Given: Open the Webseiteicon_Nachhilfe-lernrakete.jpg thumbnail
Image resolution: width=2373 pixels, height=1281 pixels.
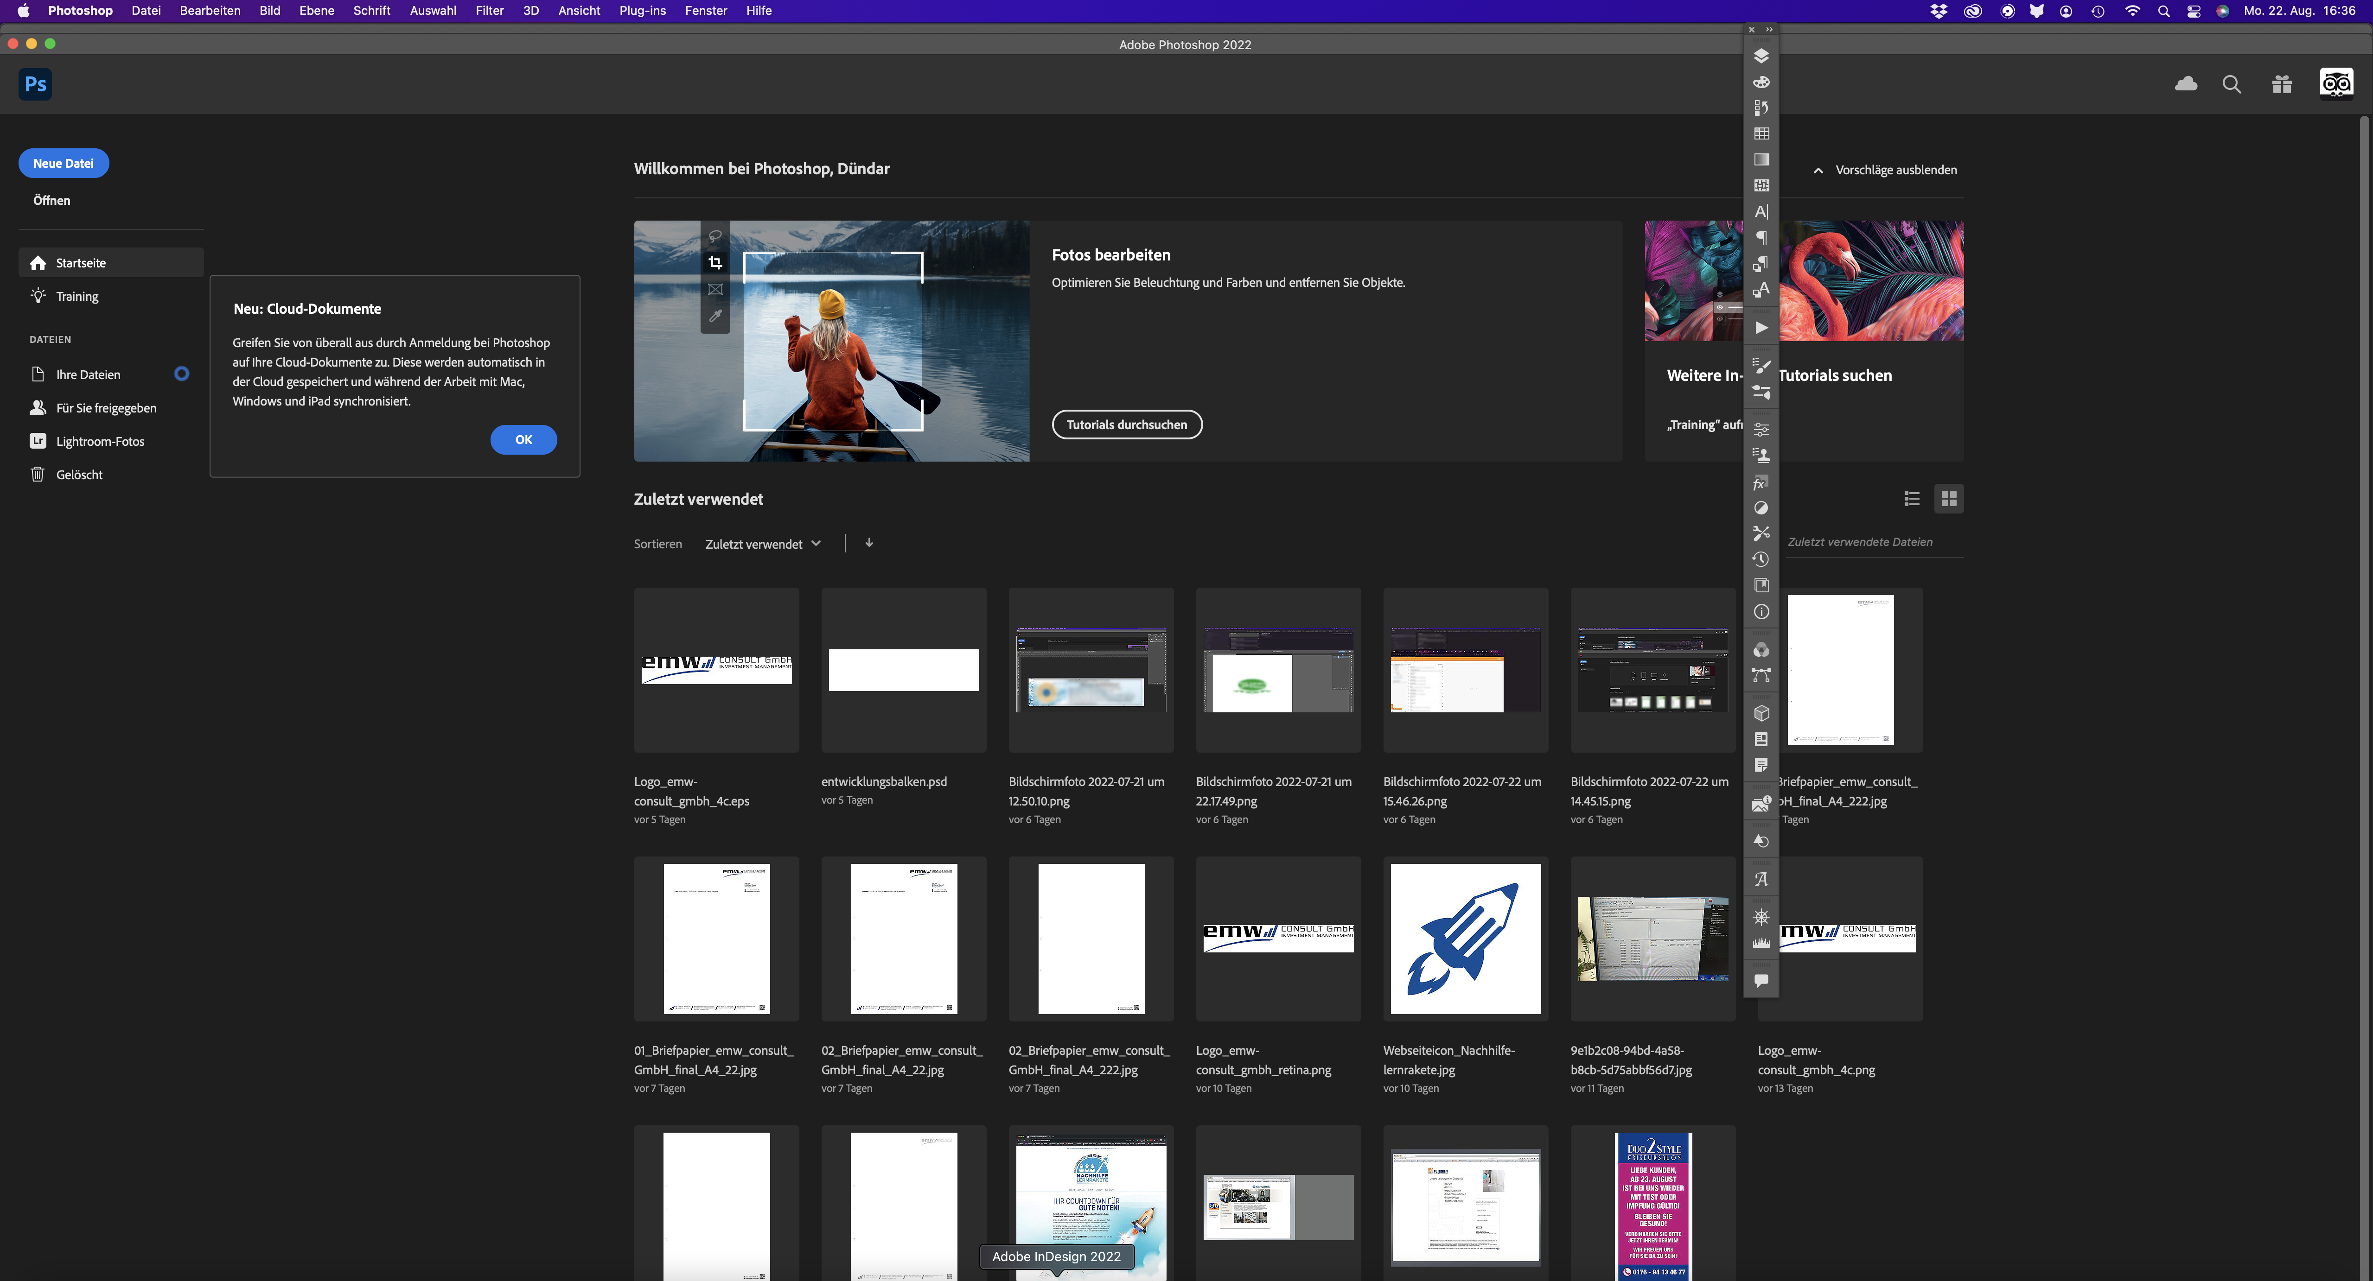Looking at the screenshot, I should coord(1465,939).
